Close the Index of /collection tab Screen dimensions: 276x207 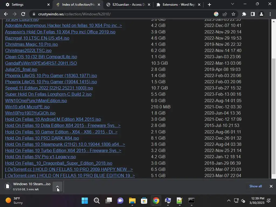click(99, 5)
